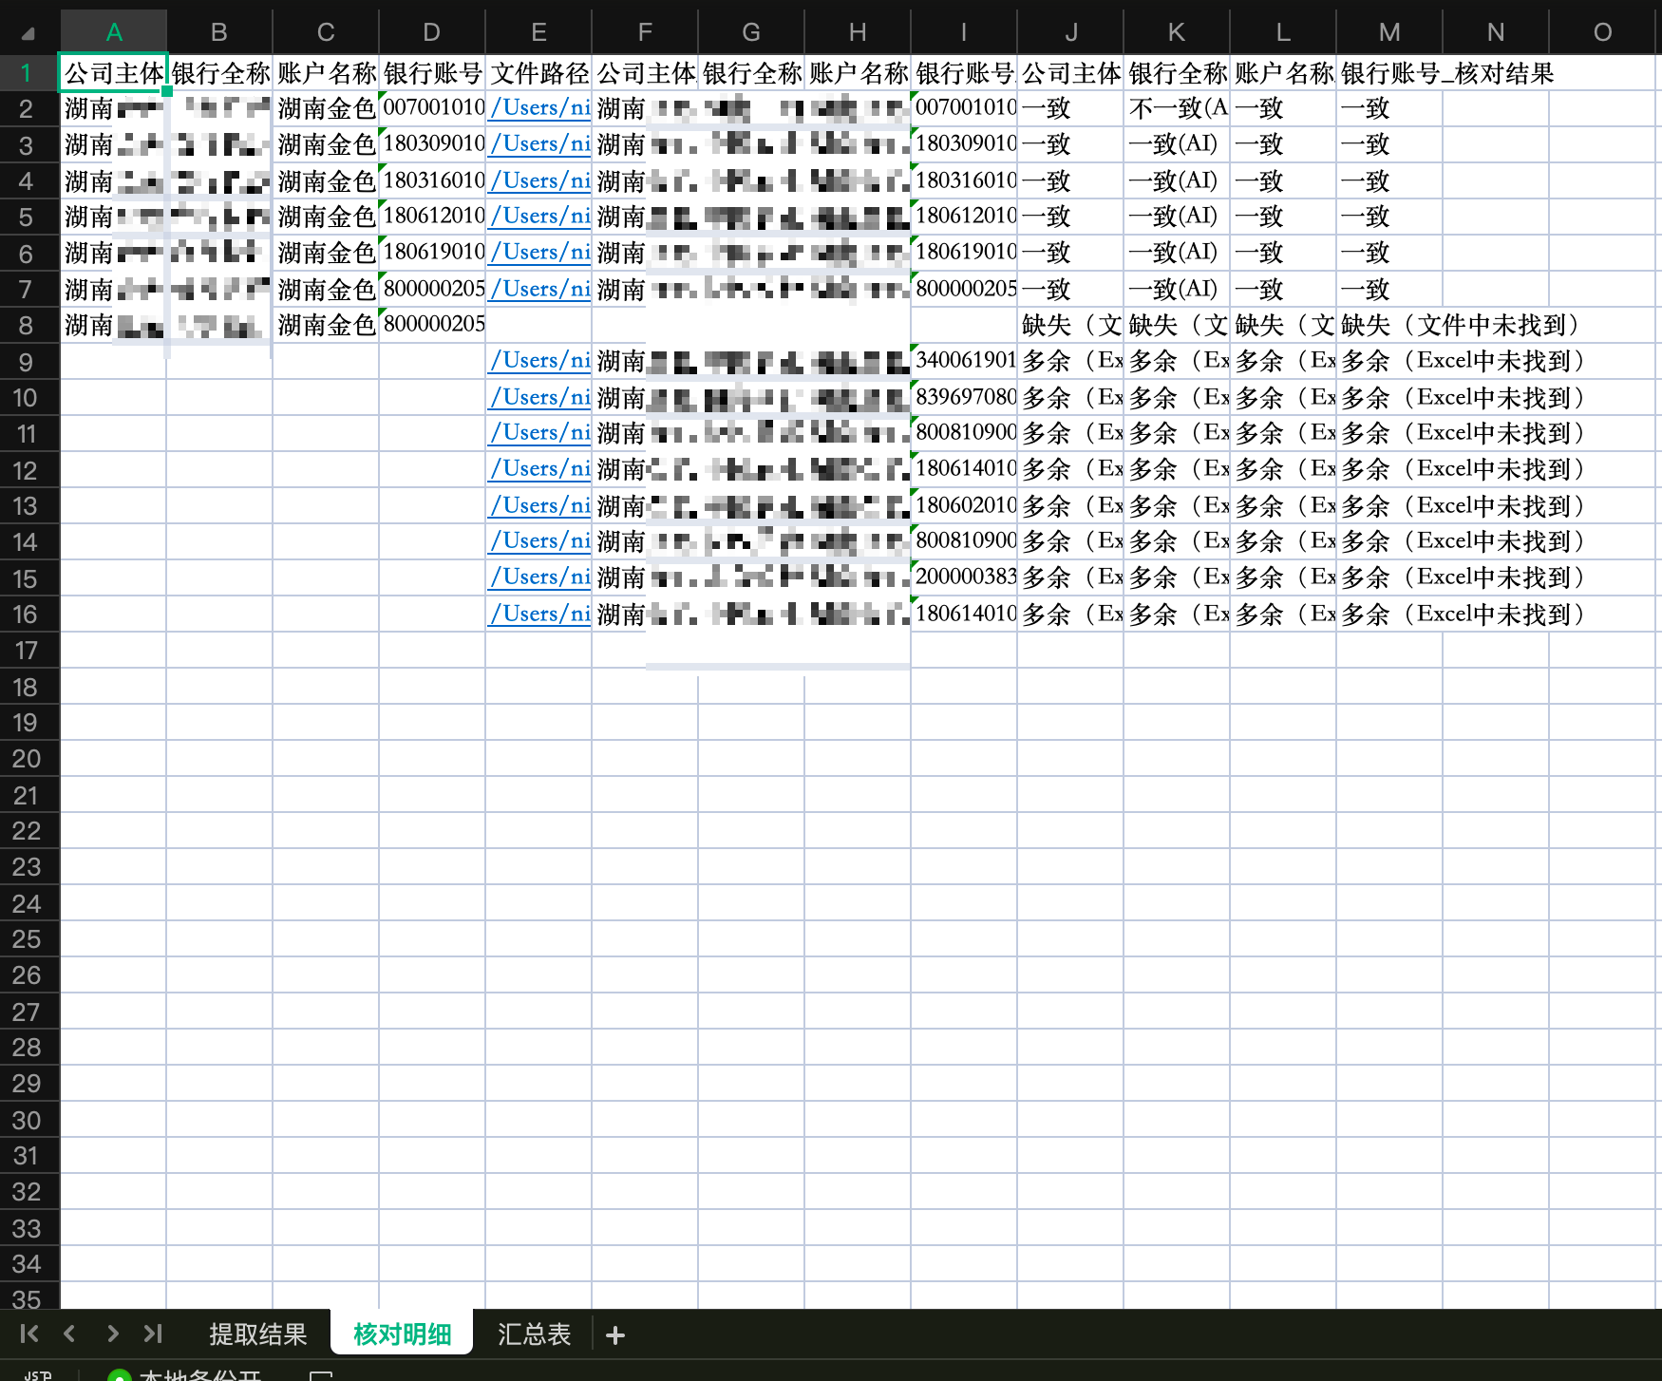Select column D header
Image resolution: width=1662 pixels, height=1381 pixels.
point(431,33)
